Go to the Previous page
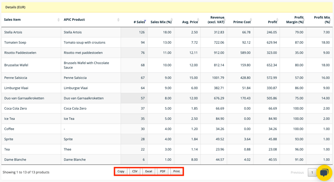The image size is (334, 182). click(297, 172)
